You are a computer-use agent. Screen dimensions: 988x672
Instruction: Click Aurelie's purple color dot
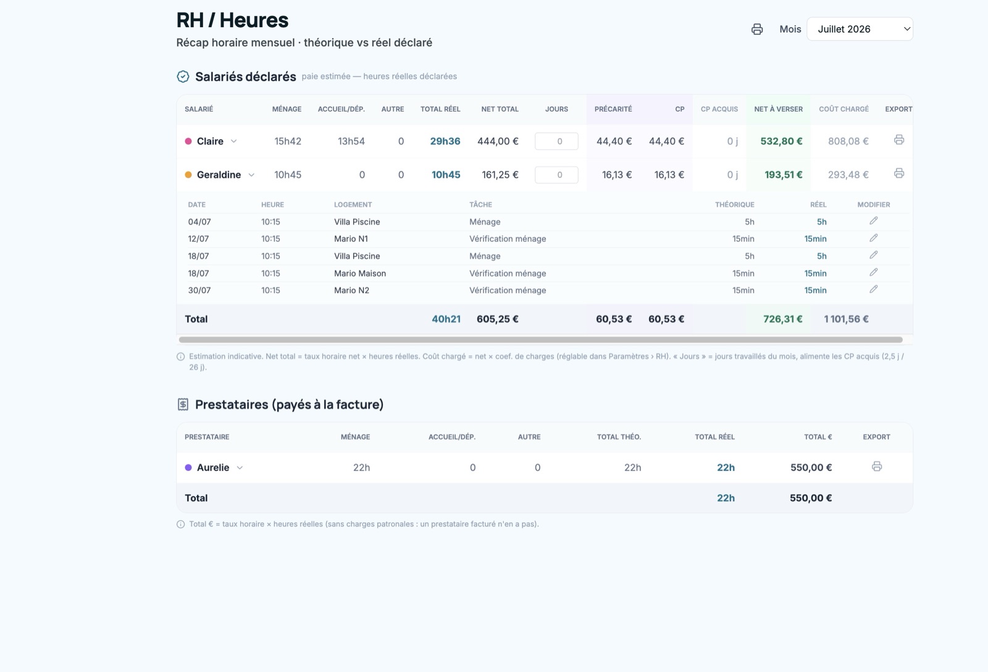pos(188,468)
